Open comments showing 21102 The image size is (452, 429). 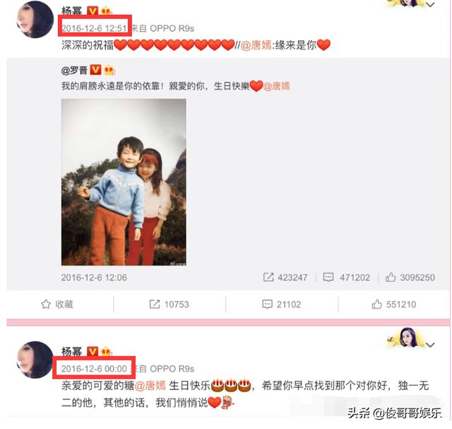coord(281,304)
